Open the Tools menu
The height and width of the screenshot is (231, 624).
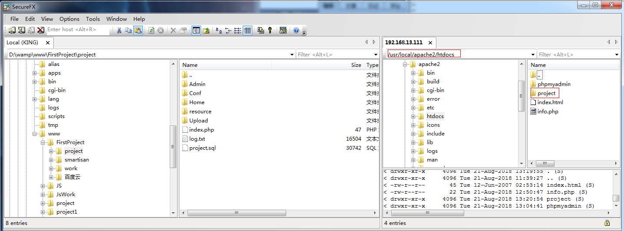pyautogui.click(x=93, y=19)
